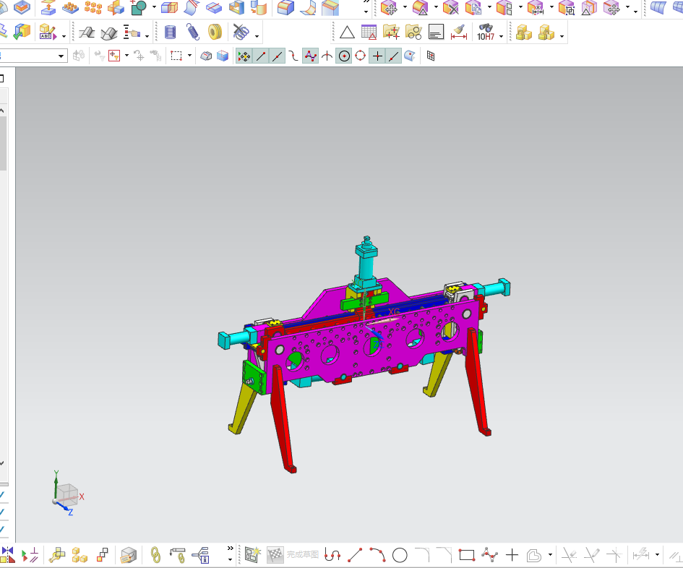Click the delete spring icon

pyautogui.click(x=241, y=33)
